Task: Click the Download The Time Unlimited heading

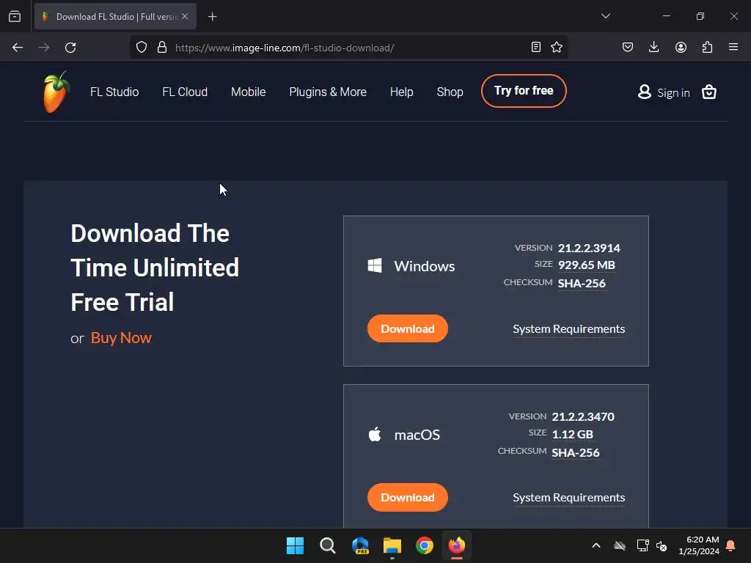Action: click(155, 267)
